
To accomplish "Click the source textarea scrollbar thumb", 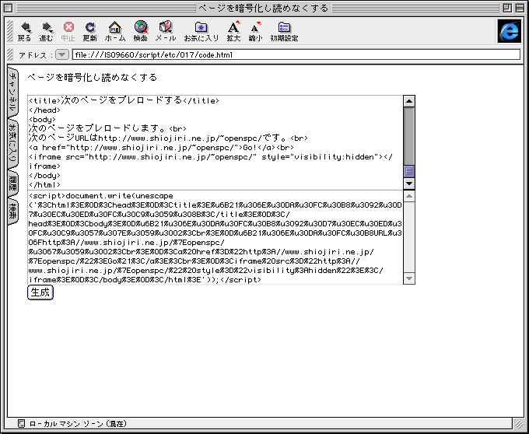I will point(409,171).
